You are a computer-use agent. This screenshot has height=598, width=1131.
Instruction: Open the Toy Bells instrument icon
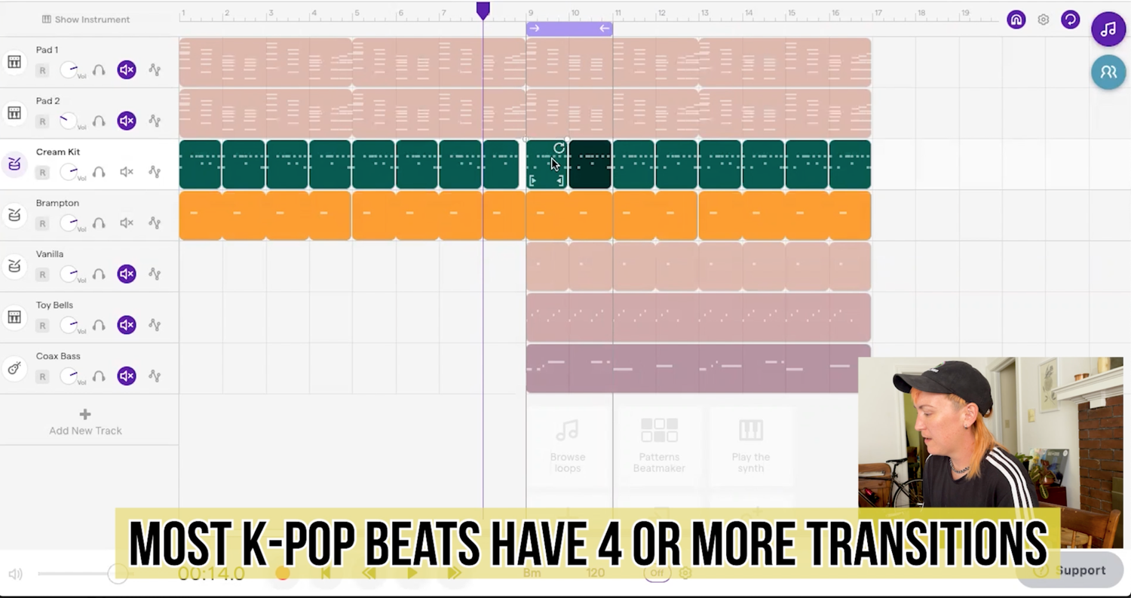click(14, 317)
